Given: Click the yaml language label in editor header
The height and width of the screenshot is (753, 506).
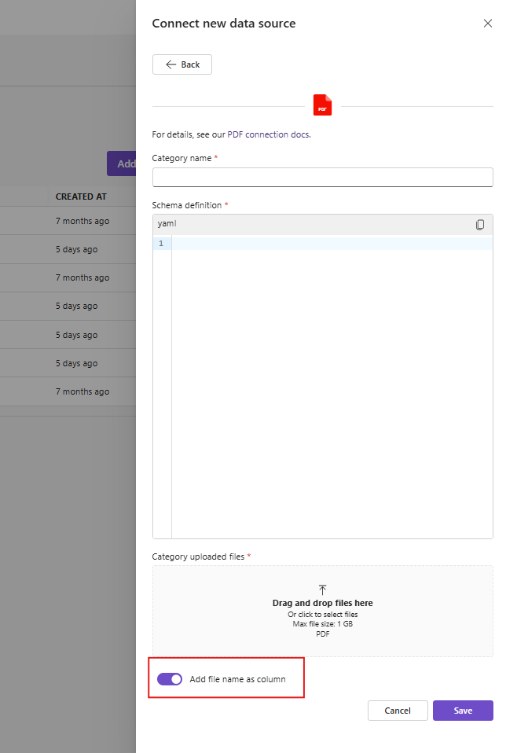Looking at the screenshot, I should tap(167, 224).
